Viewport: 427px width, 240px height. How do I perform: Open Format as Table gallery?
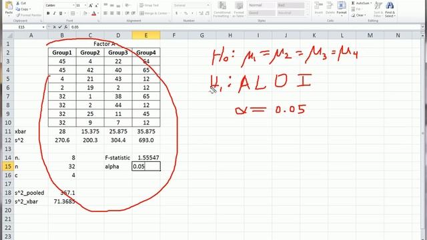[239, 9]
